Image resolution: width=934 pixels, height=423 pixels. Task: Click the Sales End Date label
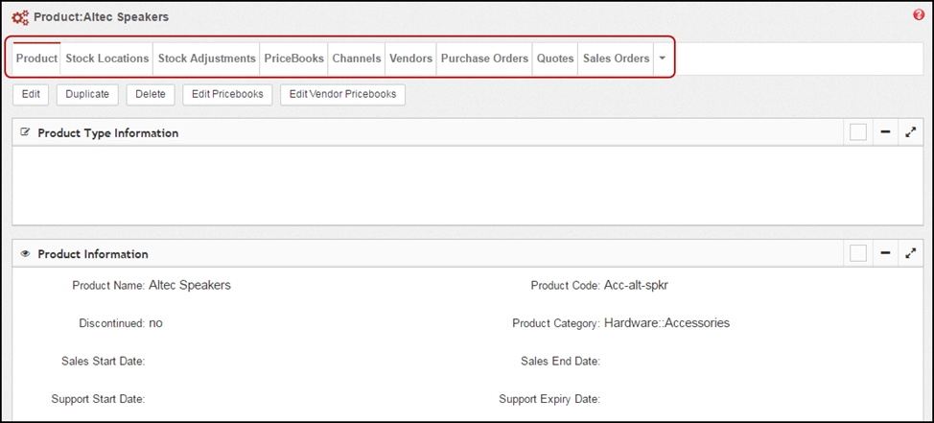(560, 361)
